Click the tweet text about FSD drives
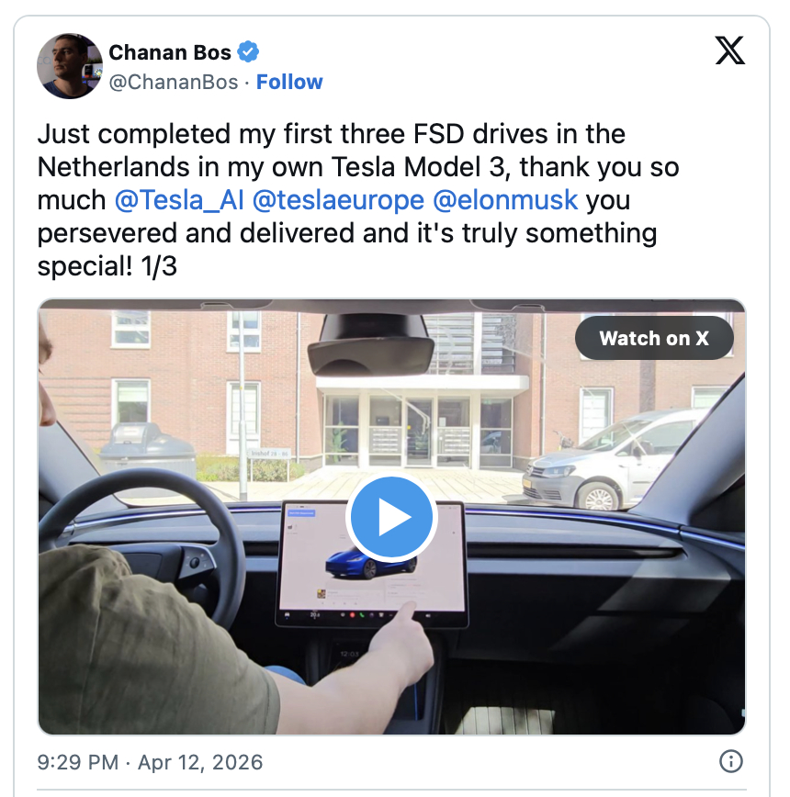Screen dimensions: 790x797 click(x=358, y=200)
